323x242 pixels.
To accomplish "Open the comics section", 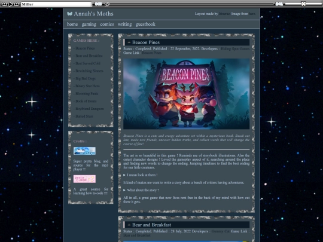I will coord(107,24).
